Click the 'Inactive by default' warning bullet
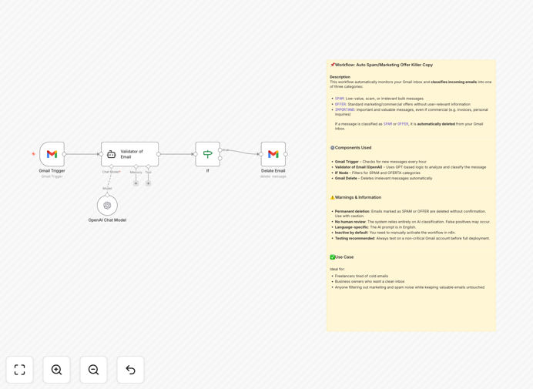This screenshot has width=533, height=389. coord(395,233)
